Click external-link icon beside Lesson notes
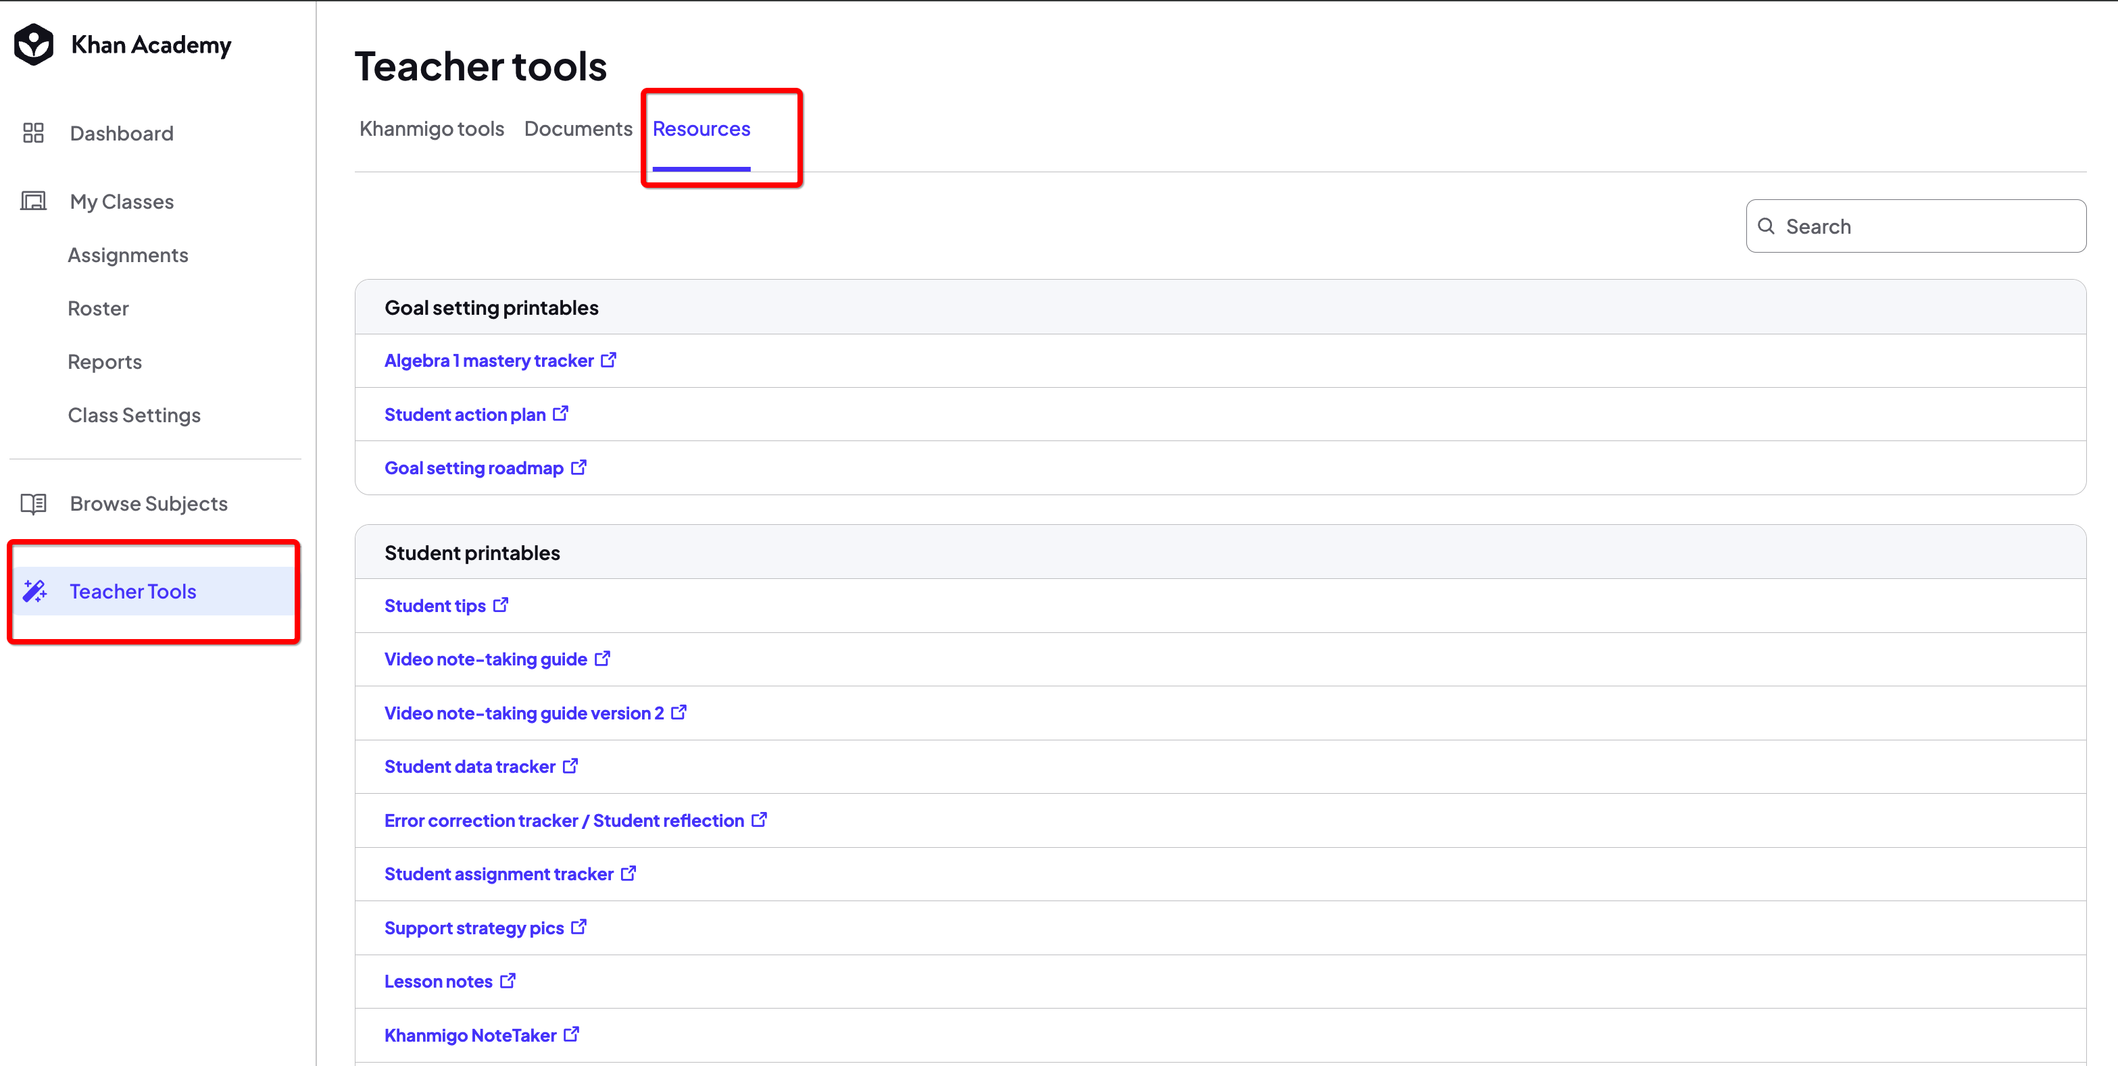 click(x=508, y=980)
